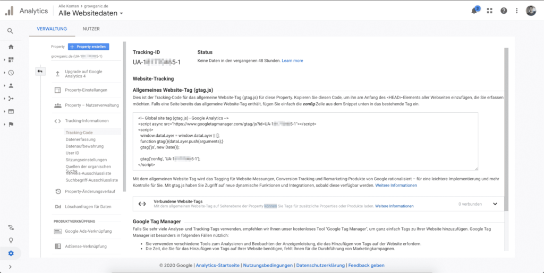
Task: Click the admin column vertical scrollbar
Action: pyautogui.click(x=124, y=117)
